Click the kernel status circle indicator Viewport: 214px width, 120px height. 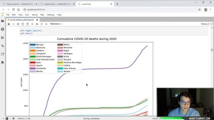212,24
